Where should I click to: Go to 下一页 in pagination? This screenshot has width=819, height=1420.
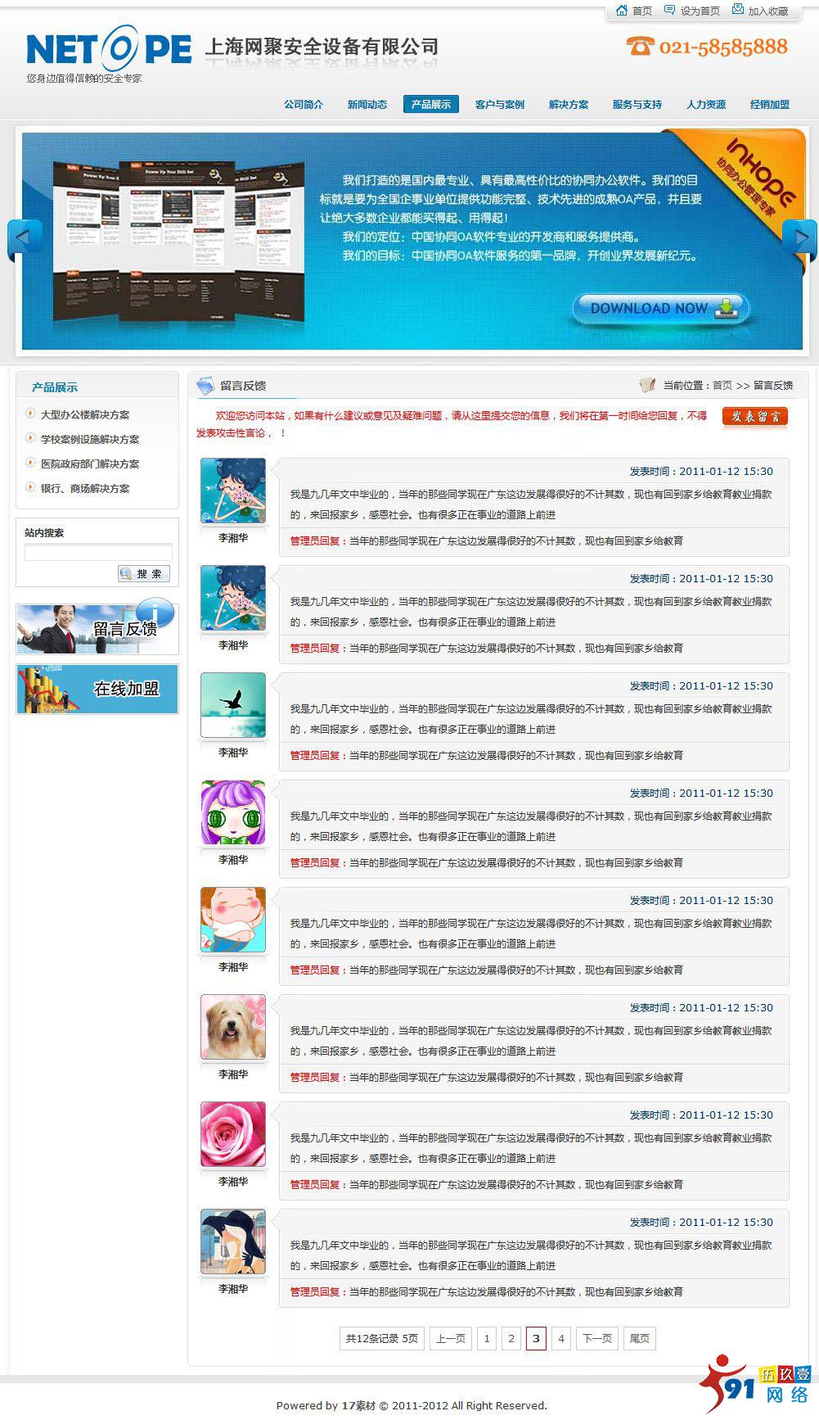click(x=597, y=1338)
